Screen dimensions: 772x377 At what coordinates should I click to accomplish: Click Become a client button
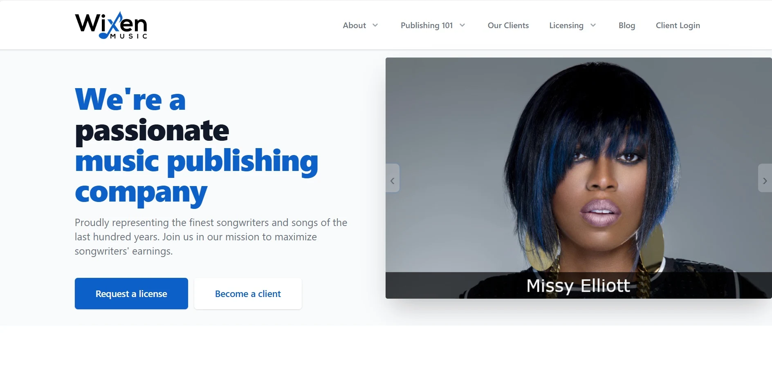coord(248,293)
